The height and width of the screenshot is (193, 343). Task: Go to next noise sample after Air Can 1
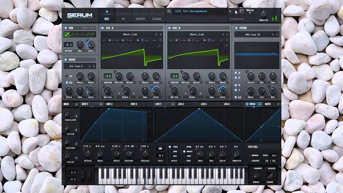coord(94,66)
